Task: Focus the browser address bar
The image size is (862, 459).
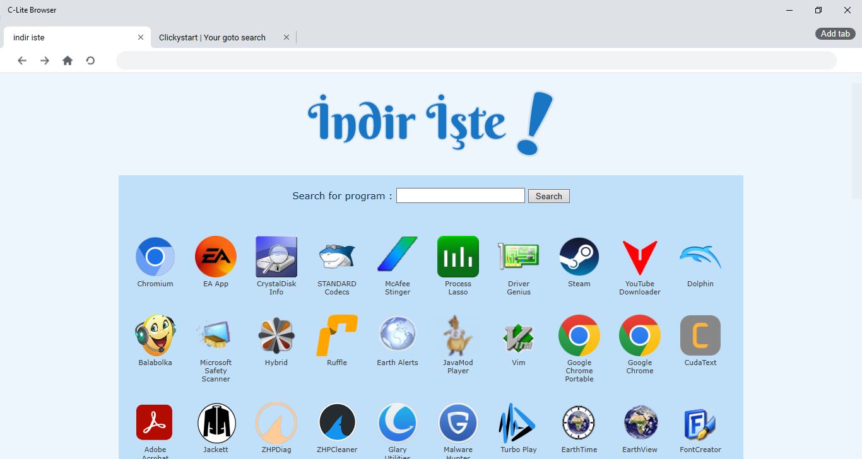Action: [476, 61]
